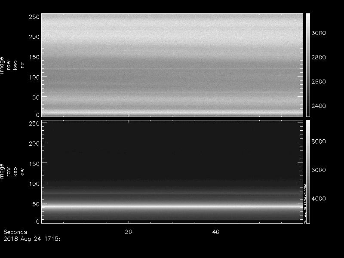The width and height of the screenshot is (344, 258).
Task: Click the 40 tick label on time axis
Action: (216, 232)
